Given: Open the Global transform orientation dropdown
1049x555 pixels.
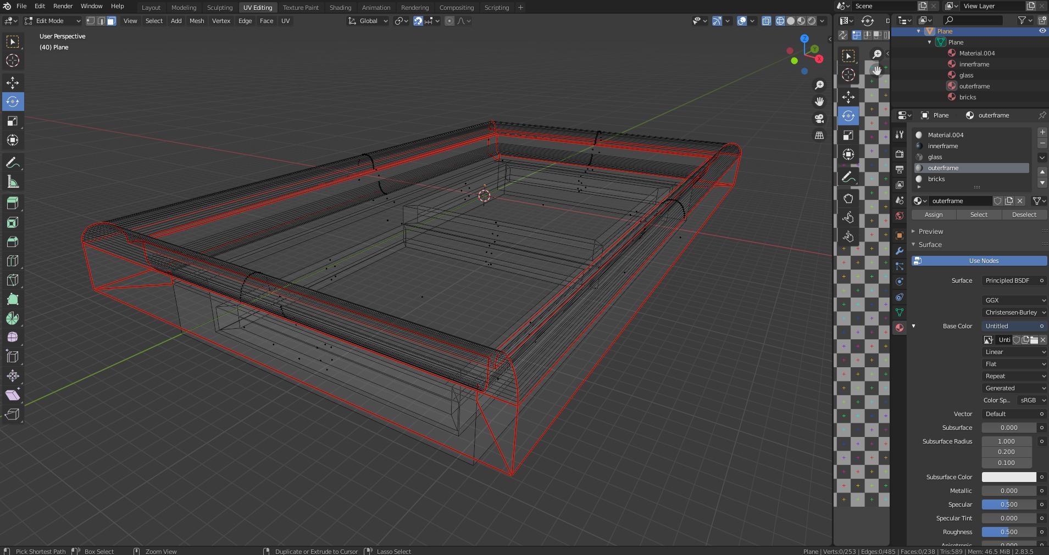Looking at the screenshot, I should coord(368,21).
